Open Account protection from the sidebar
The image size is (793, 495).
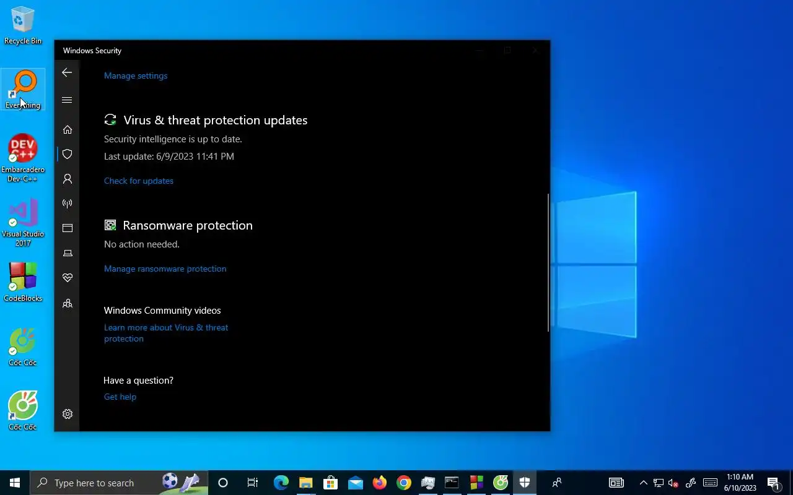68,179
